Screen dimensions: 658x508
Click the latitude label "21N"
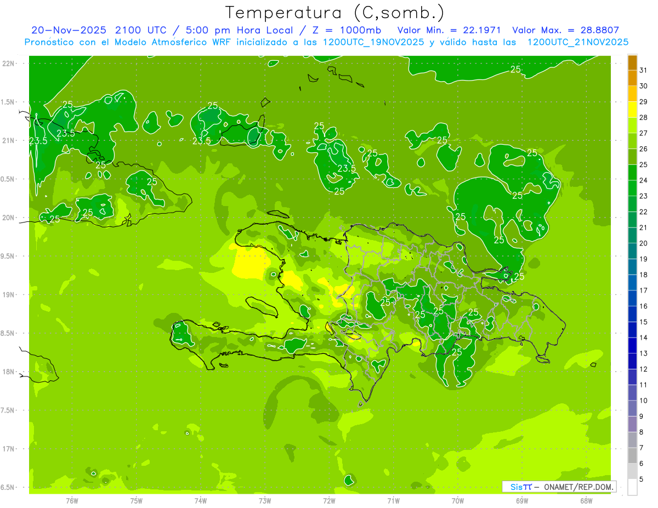8,140
